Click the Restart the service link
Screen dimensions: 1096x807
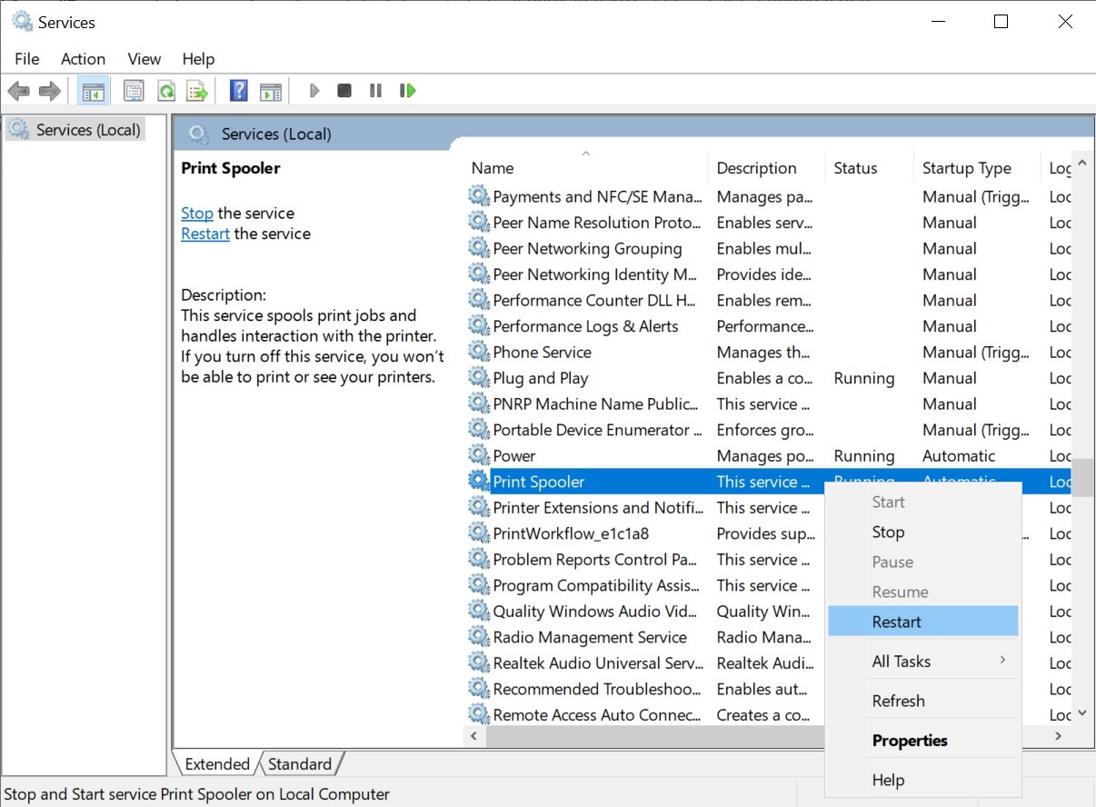point(205,234)
